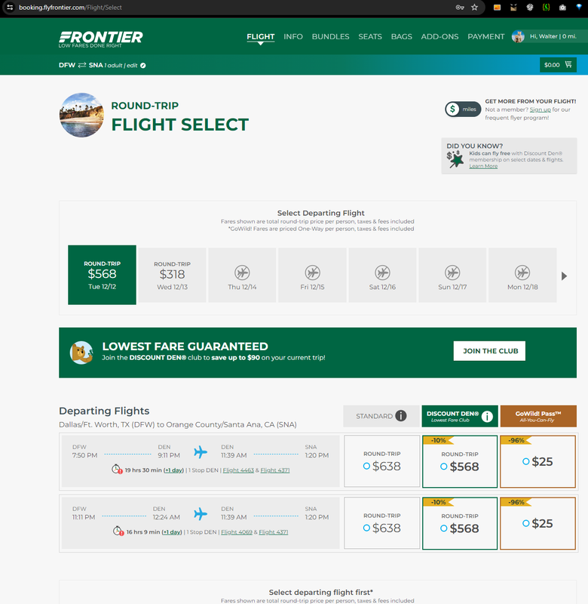Image resolution: width=588 pixels, height=604 pixels.
Task: Click the JOIN THE CLUB button
Action: point(489,351)
